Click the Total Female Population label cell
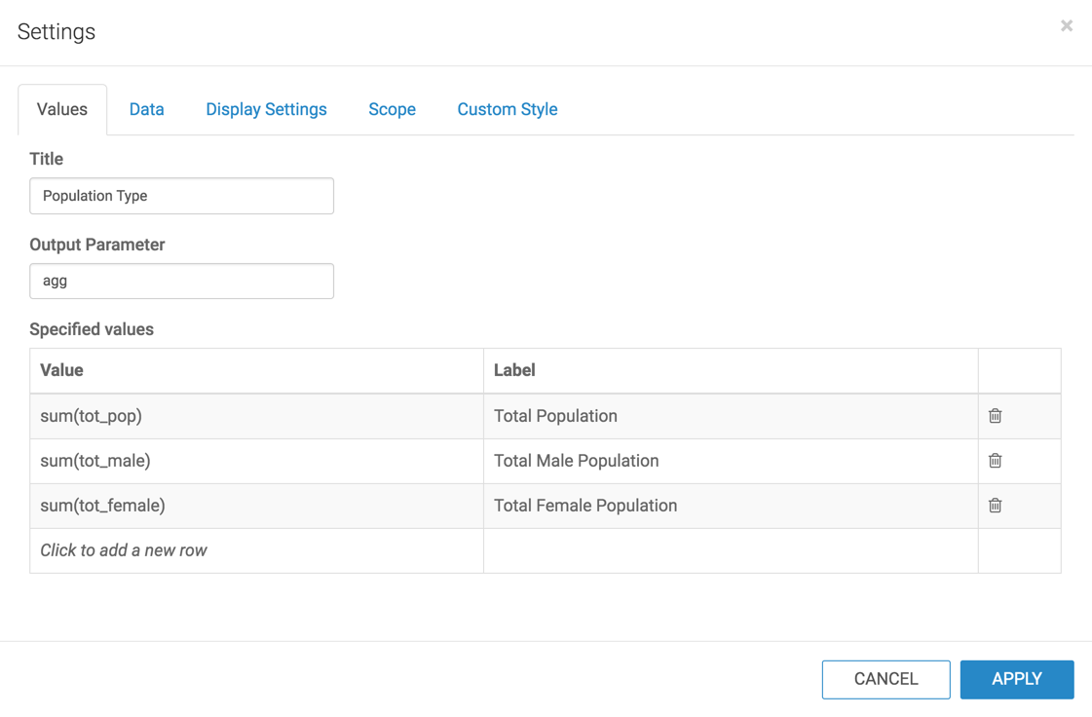Viewport: 1092px width, 717px height. [731, 506]
